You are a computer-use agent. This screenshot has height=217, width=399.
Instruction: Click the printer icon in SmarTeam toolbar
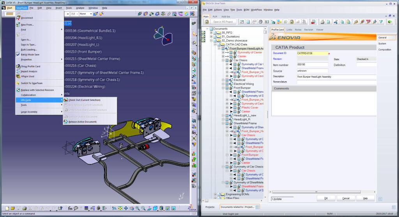[322, 22]
